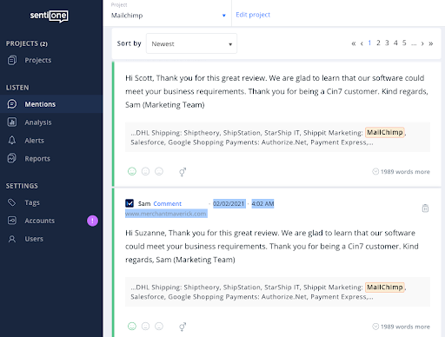Go to Alerts bell icon

12,141
